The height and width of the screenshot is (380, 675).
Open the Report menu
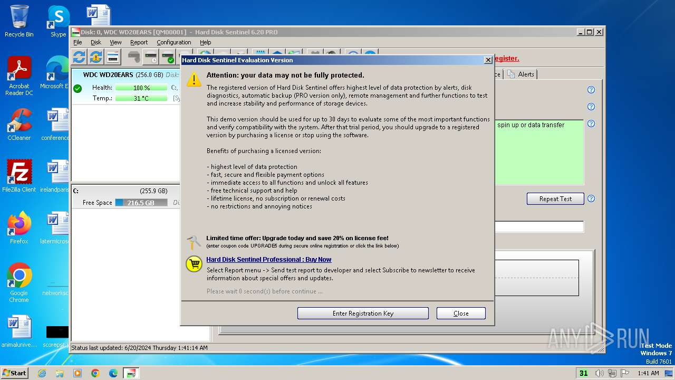[x=139, y=42]
